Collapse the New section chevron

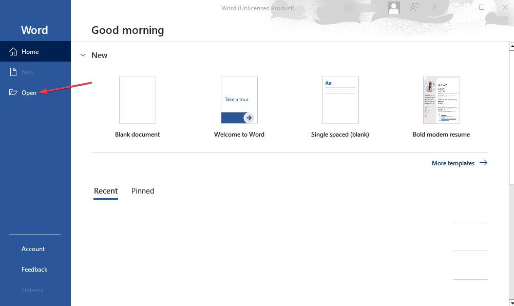(x=83, y=55)
